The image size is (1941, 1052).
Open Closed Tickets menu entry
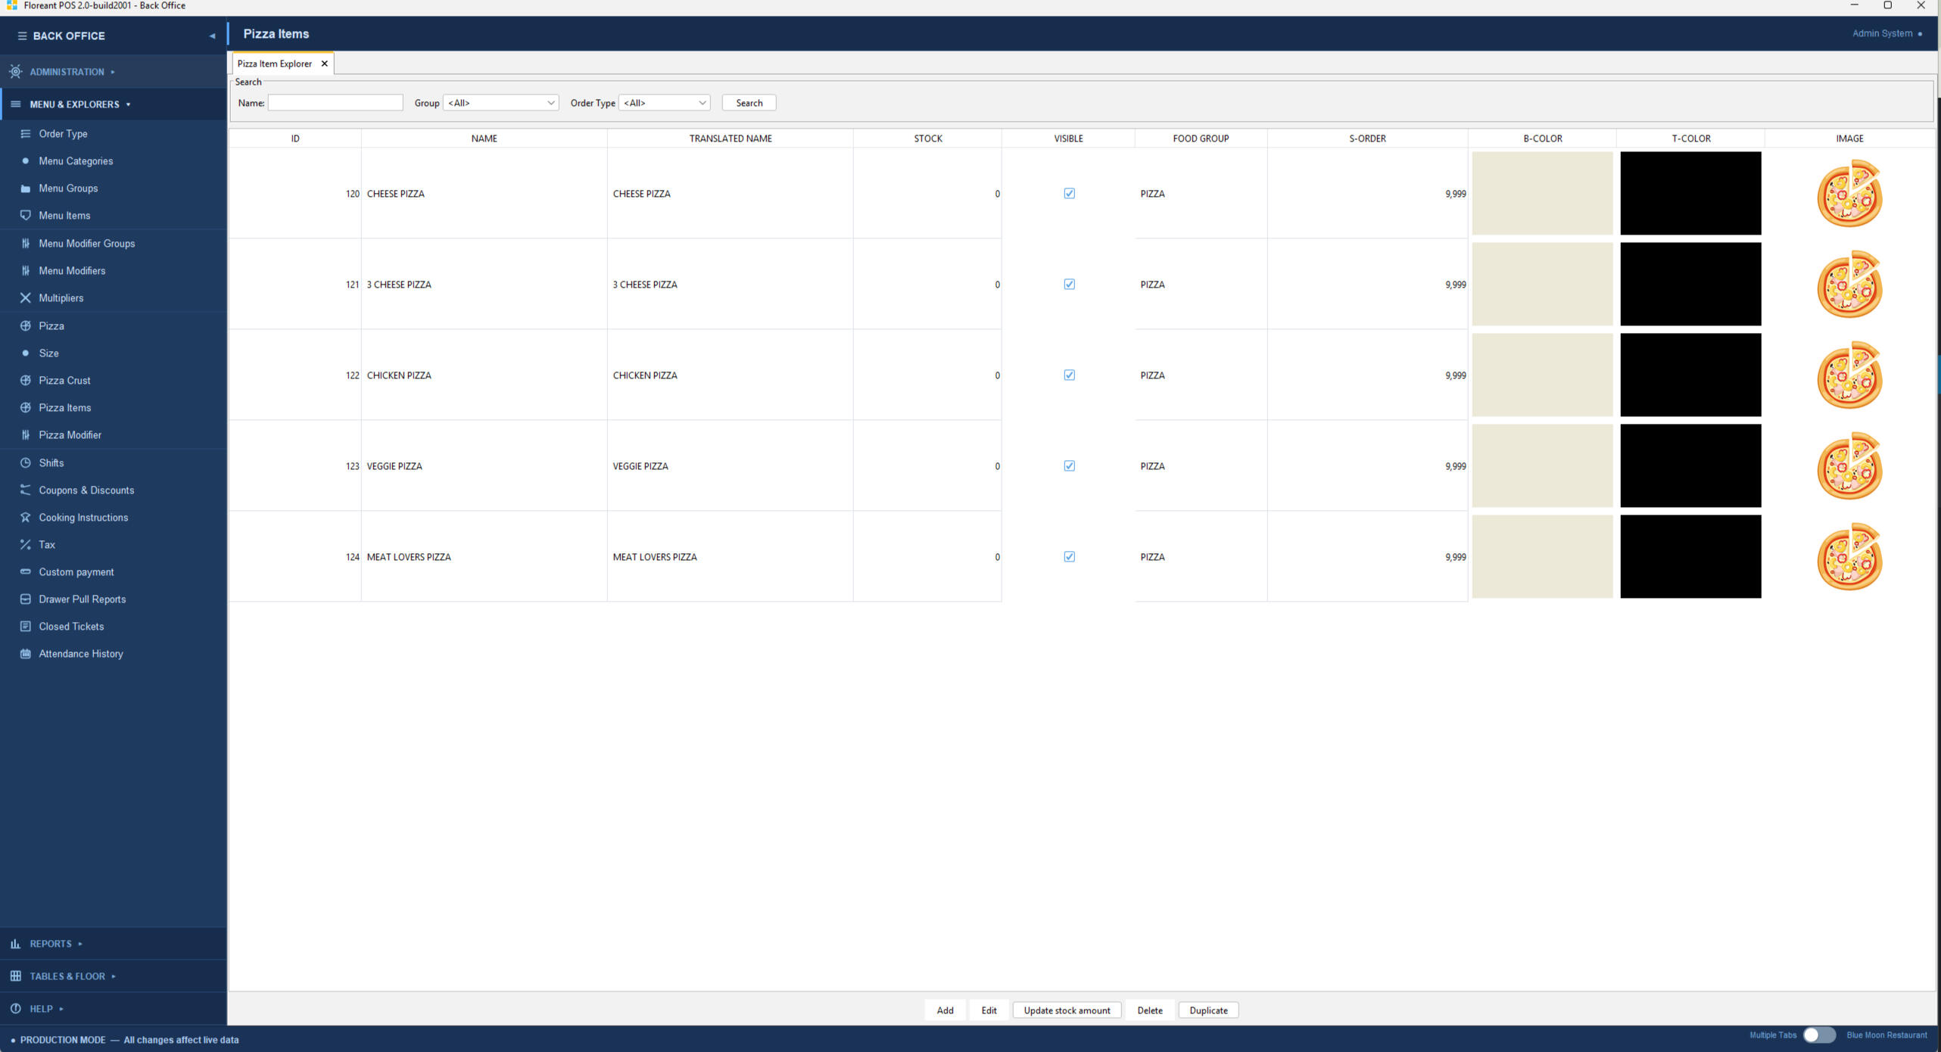(x=71, y=626)
